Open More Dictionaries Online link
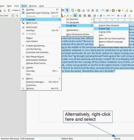Screen dimensions: 134x140 point(78,34)
